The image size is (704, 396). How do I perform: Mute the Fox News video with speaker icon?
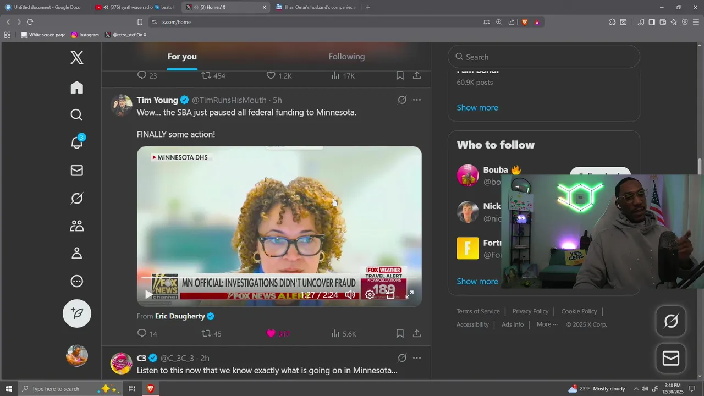350,295
